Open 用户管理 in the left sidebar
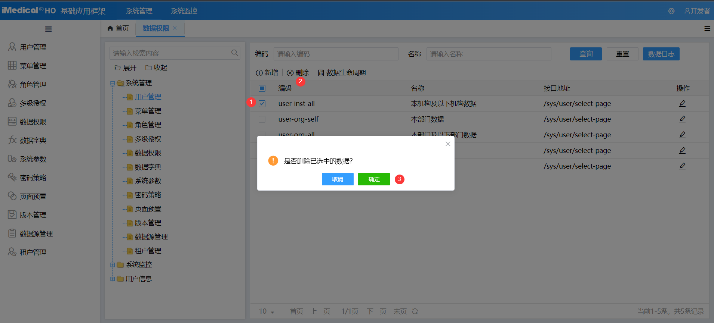 tap(33, 47)
